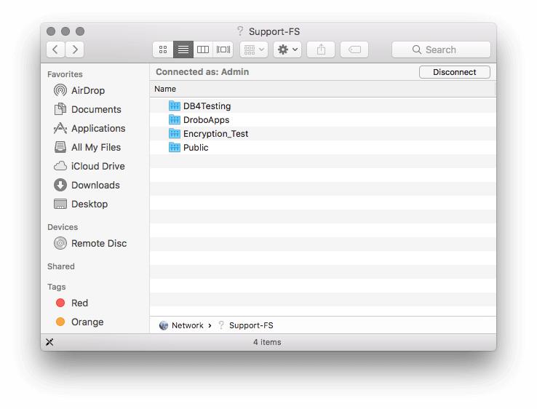Switch to column view
Viewport: 537px width, 409px height.
pyautogui.click(x=203, y=49)
